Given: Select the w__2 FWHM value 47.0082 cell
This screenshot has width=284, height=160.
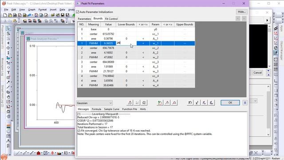Looking at the screenshot, I should click(108, 57).
